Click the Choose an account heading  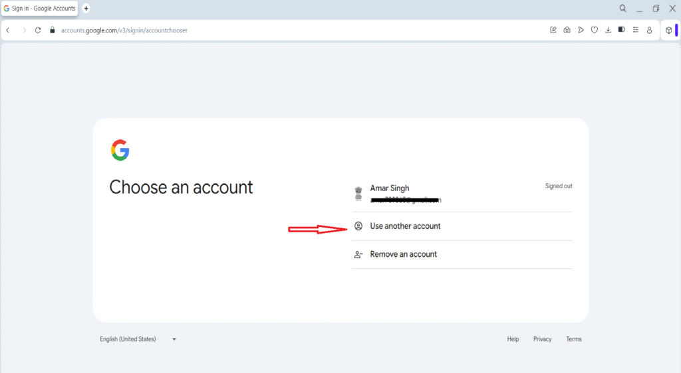coord(181,187)
